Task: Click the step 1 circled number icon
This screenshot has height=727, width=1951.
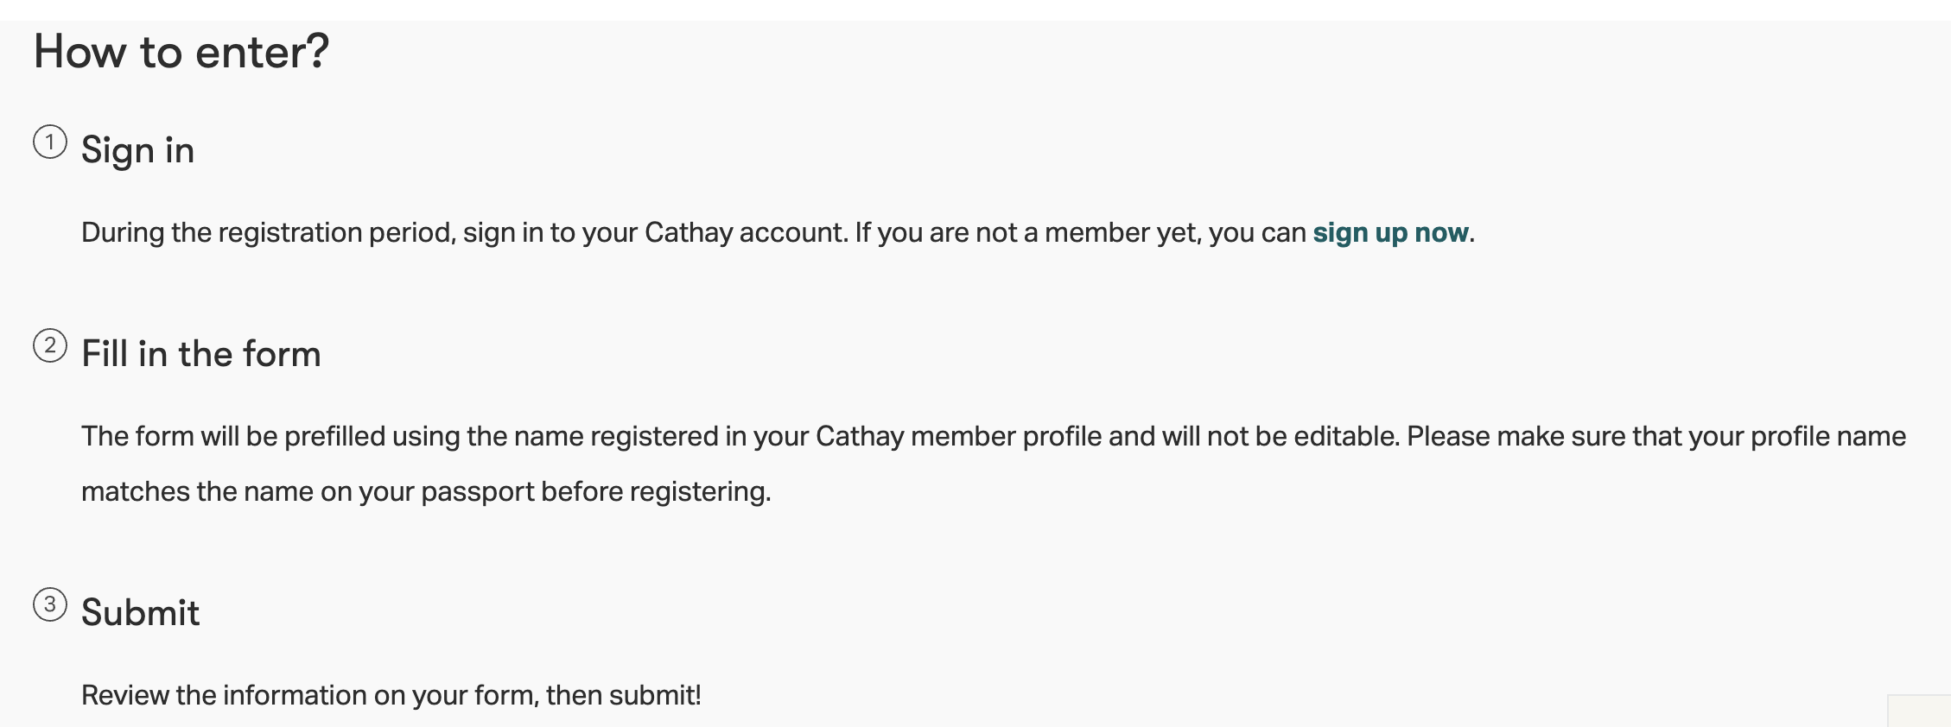Action: tap(50, 142)
